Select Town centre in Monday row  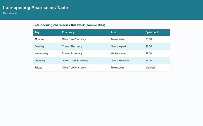pyautogui.click(x=127, y=39)
